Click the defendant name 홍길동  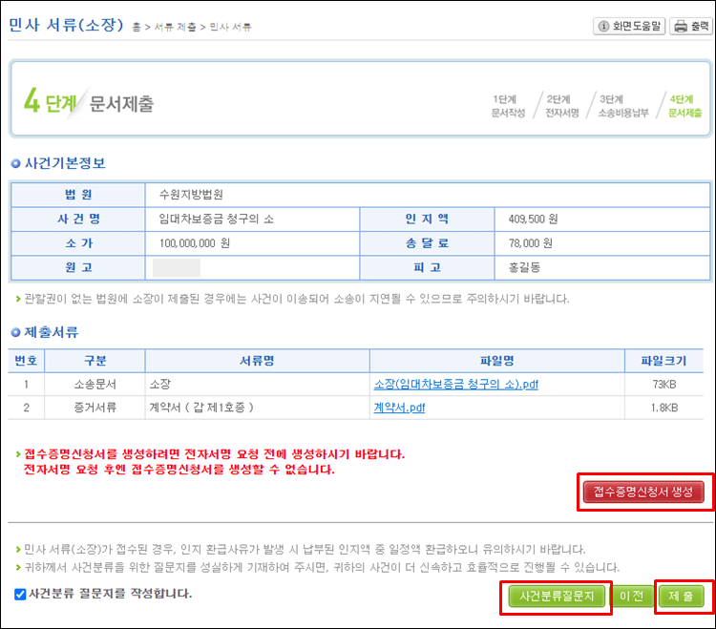click(x=524, y=267)
